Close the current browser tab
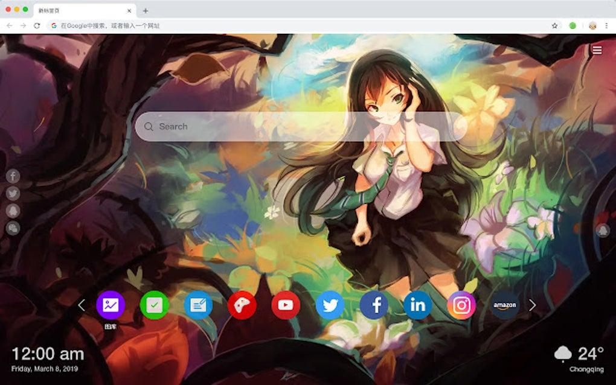Viewport: 616px width, 385px height. 129,11
